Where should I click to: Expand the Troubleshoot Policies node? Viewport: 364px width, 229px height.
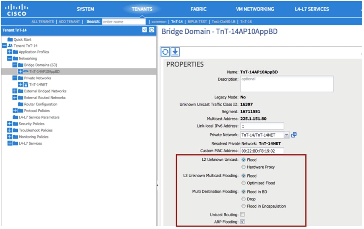coord(10,130)
